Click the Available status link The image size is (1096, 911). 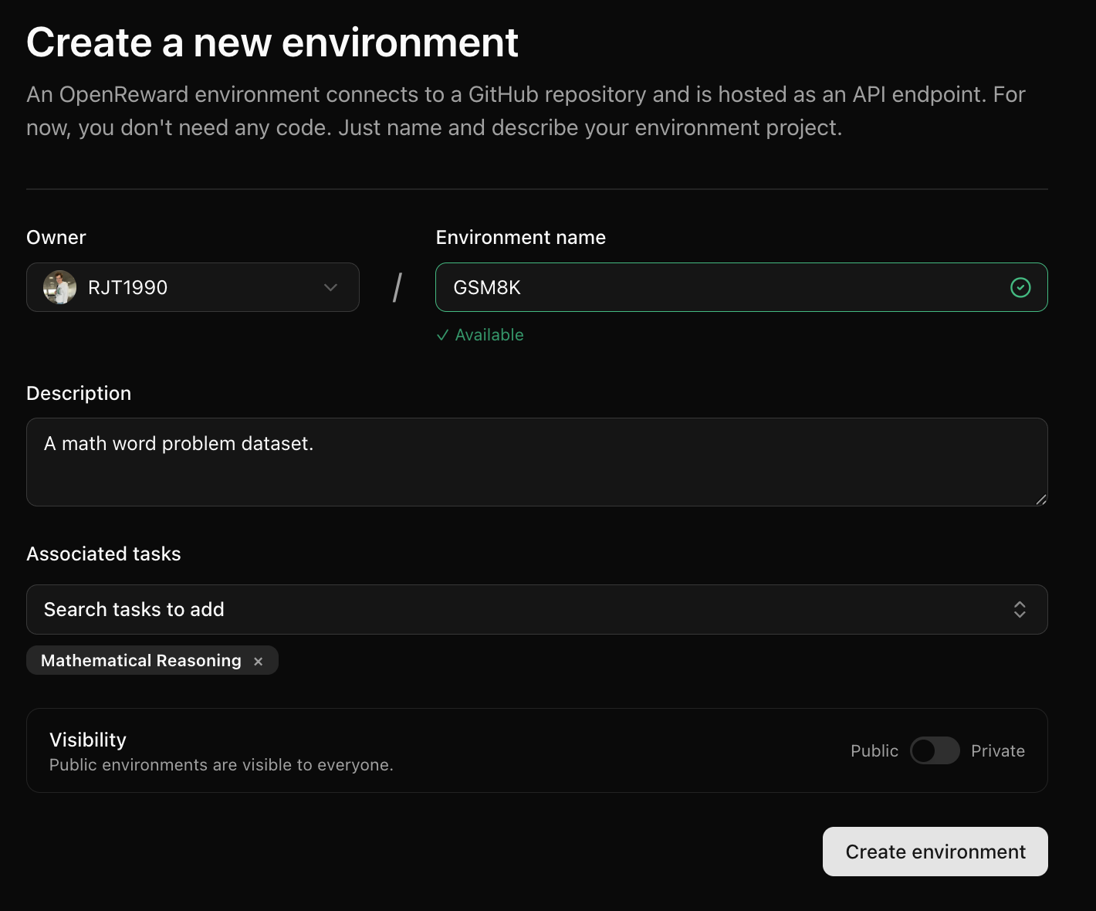489,335
